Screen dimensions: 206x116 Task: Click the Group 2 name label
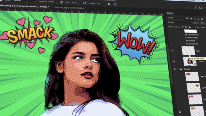[187, 69]
